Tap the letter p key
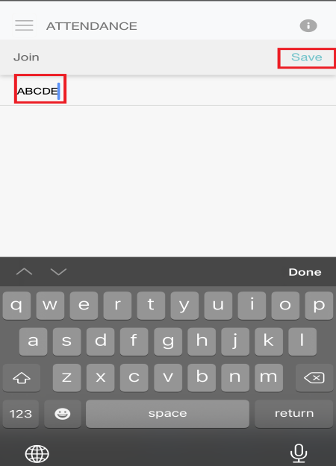Viewport: 336px width, 466px height. tap(319, 305)
